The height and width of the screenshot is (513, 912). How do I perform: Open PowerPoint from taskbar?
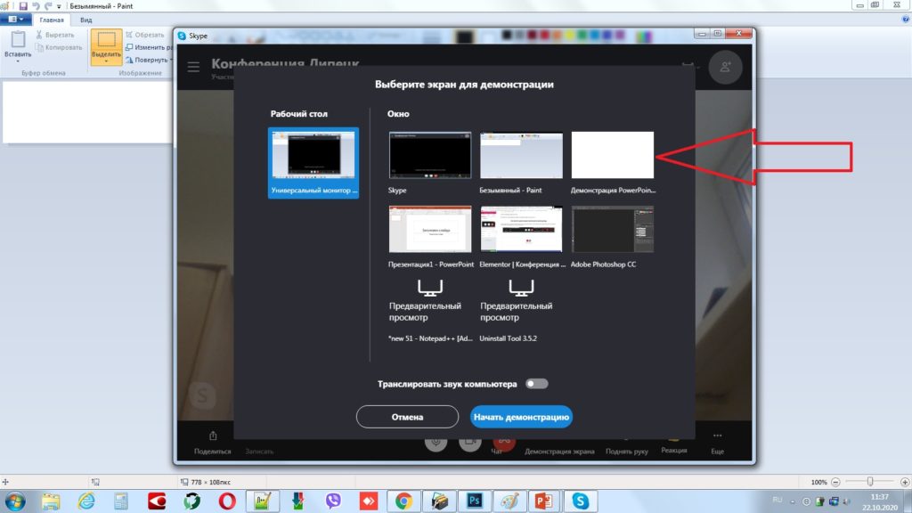click(x=545, y=501)
